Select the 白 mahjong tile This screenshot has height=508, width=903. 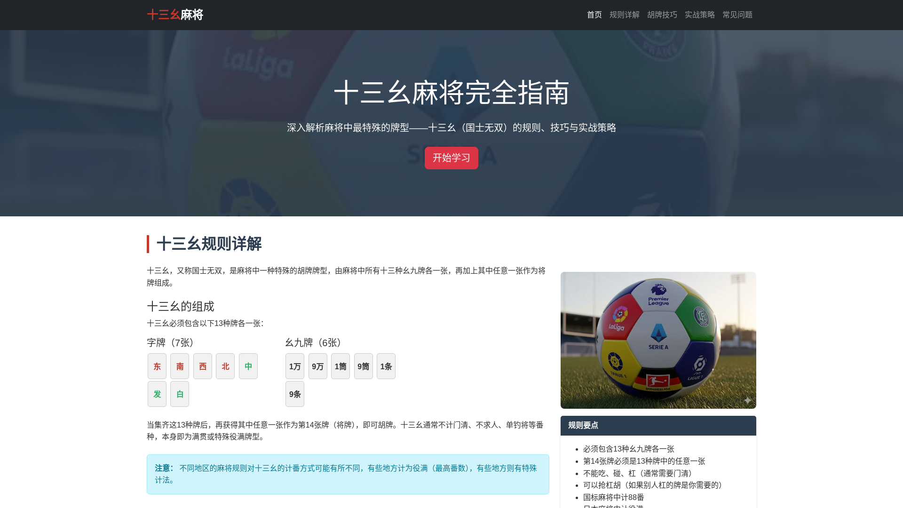pos(180,394)
